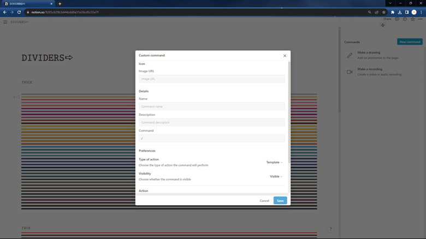The height and width of the screenshot is (239, 426).
Task: Open Notion help question mark button
Action: 330,229
